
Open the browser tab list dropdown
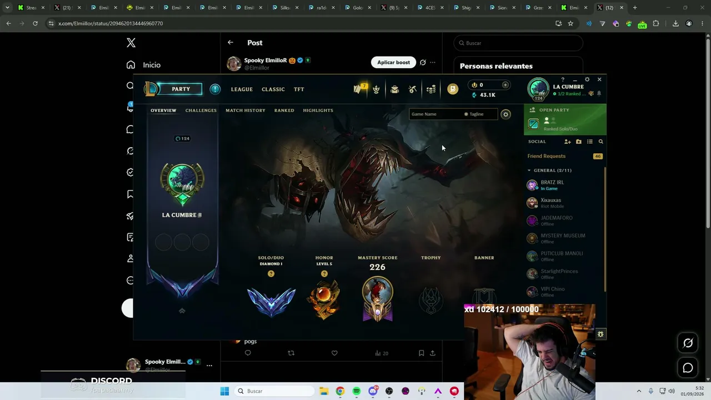(x=7, y=8)
